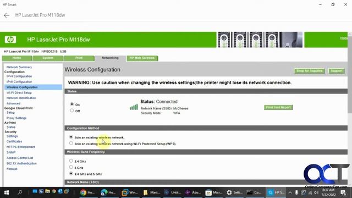Click the Shop for Supplies button

(x=309, y=71)
